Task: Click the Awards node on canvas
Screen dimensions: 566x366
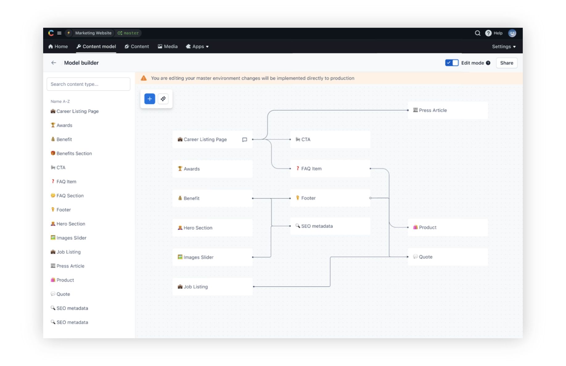Action: point(212,169)
